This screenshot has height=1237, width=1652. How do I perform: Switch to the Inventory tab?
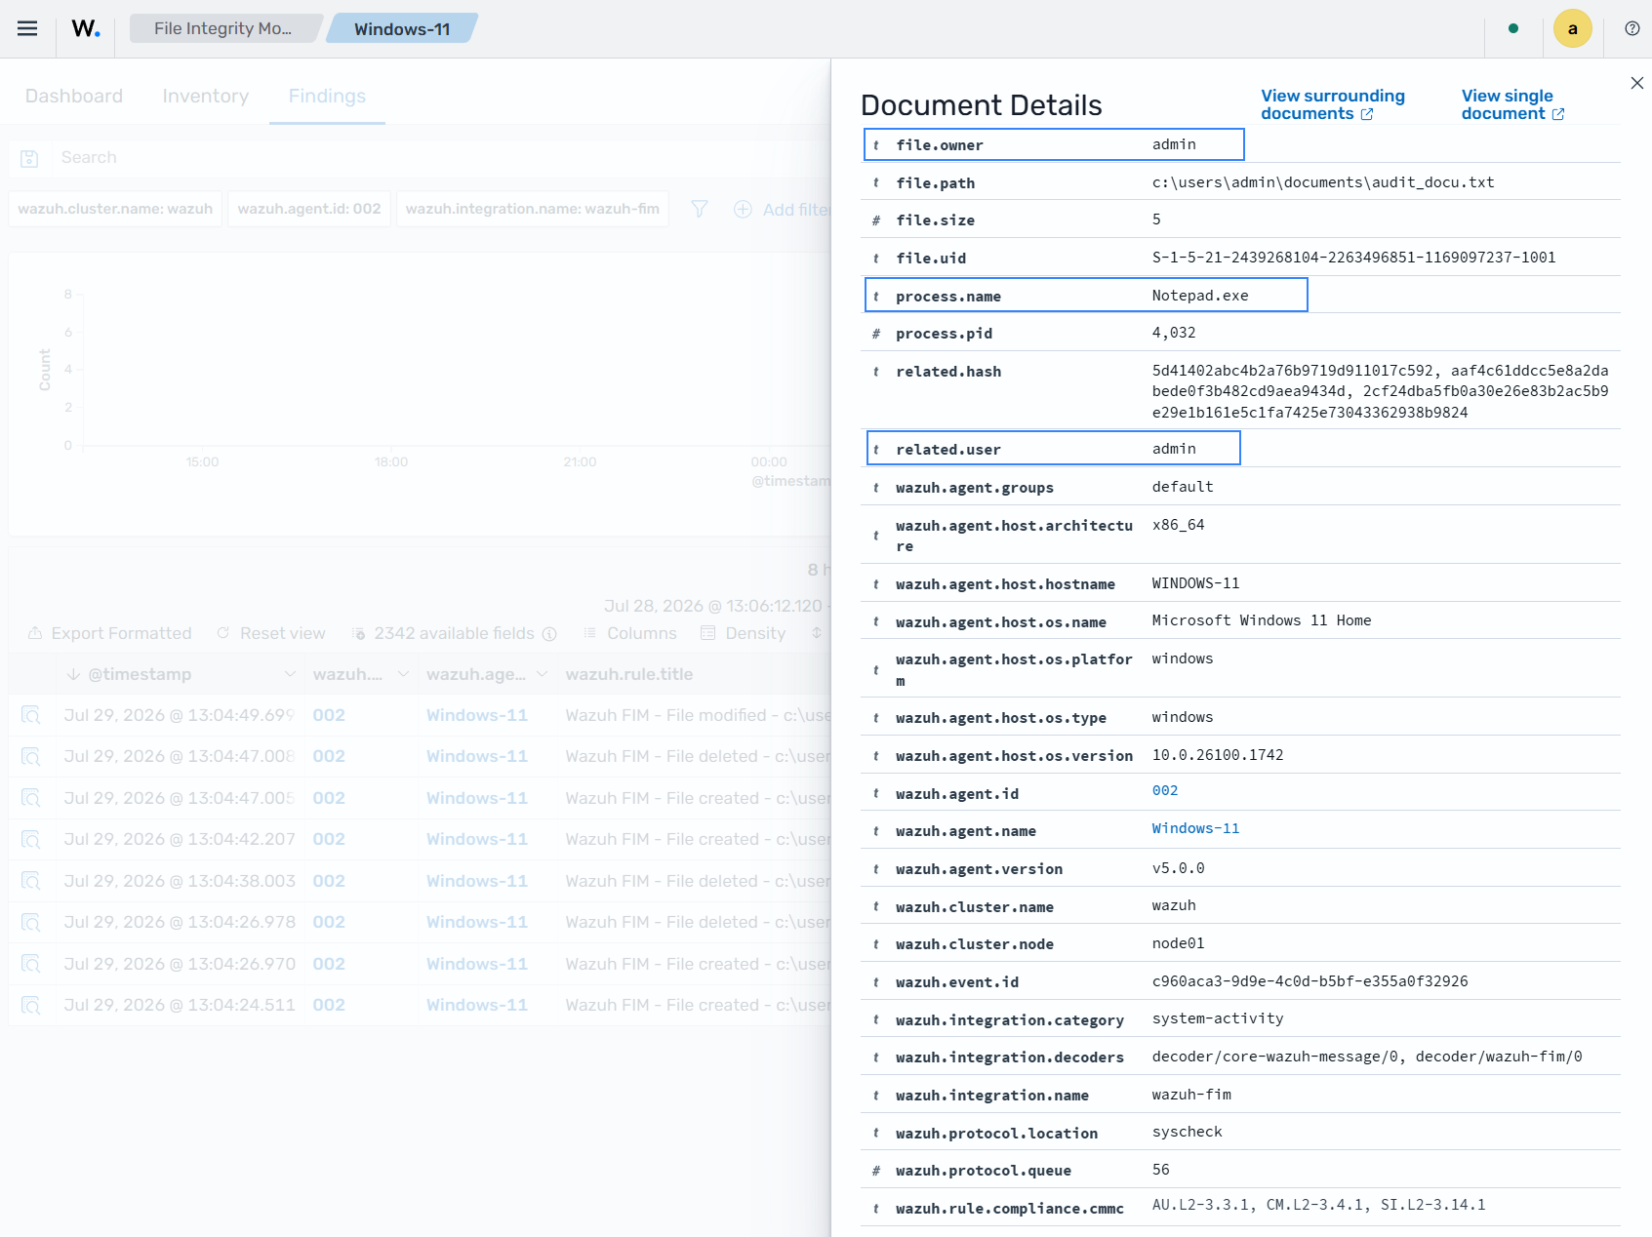pos(205,96)
